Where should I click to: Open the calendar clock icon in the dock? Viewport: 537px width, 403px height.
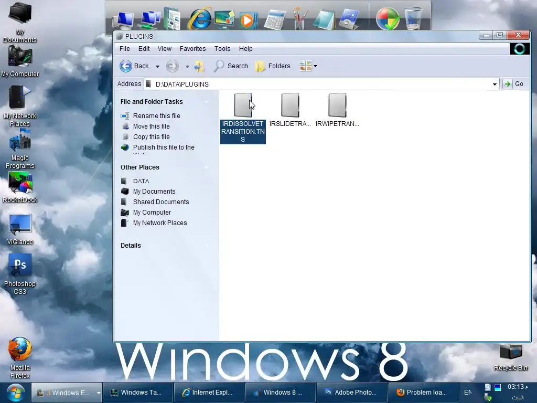click(349, 19)
